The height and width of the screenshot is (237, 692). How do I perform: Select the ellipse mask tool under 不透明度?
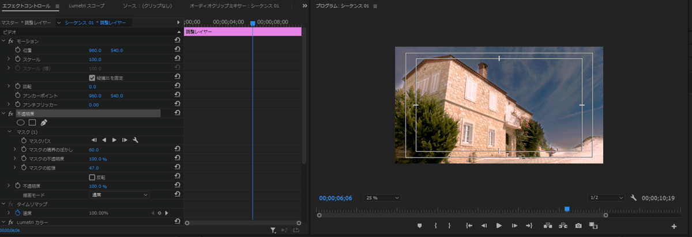tap(21, 123)
